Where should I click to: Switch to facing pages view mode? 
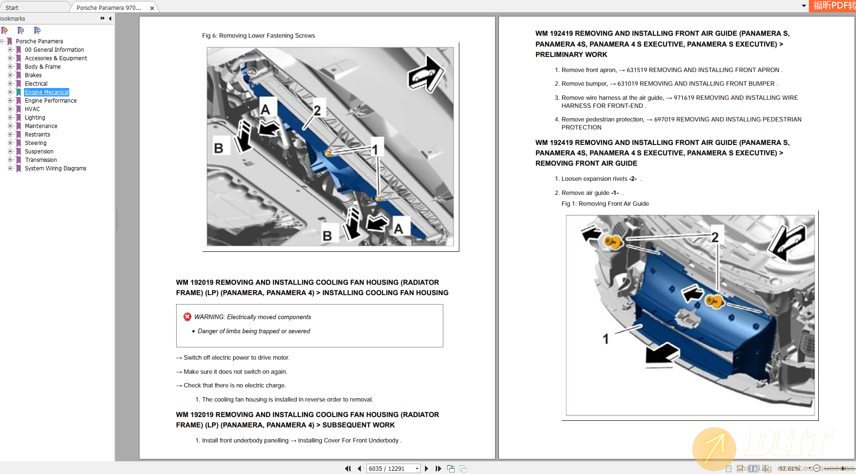[753, 469]
